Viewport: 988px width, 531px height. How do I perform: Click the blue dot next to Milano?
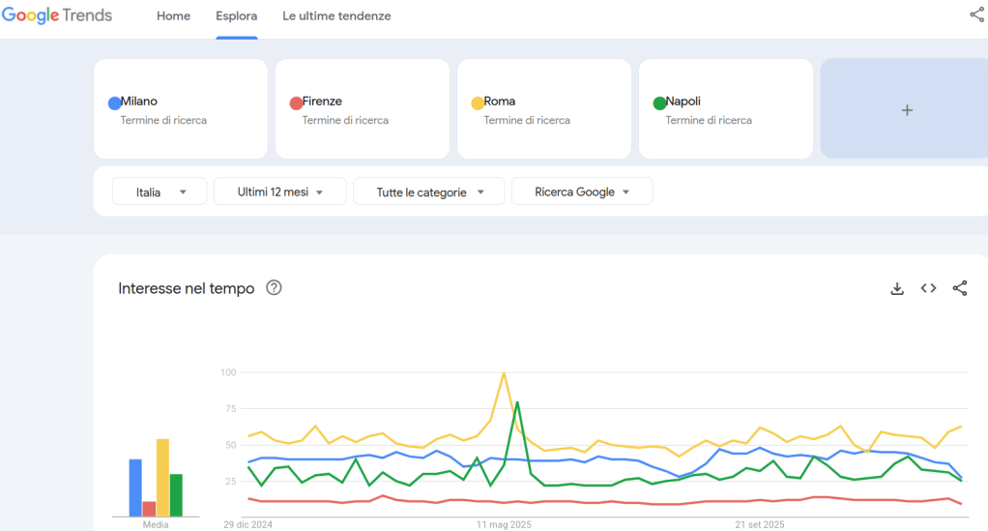point(115,103)
